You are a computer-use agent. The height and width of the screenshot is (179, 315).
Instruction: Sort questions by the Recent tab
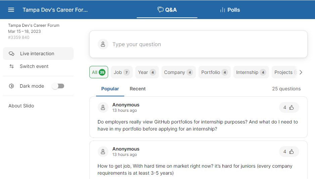(138, 89)
